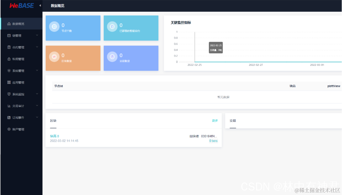The width and height of the screenshot is (342, 195).
Task: Open the 订阅事件 menu label
Action: (x=18, y=118)
